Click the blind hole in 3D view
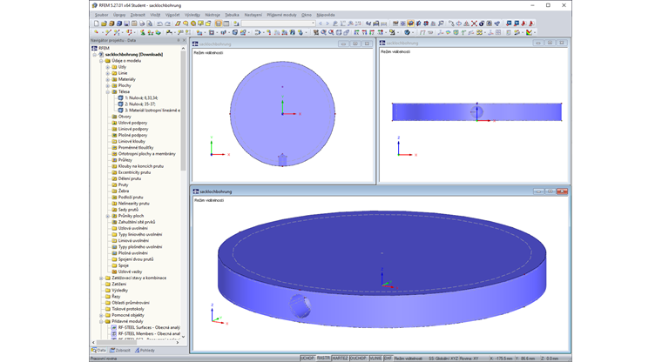 300,306
